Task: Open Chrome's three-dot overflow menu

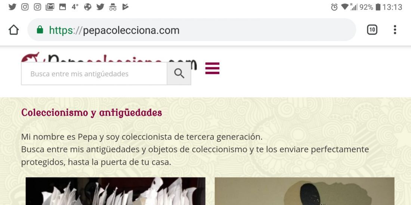Action: point(395,30)
